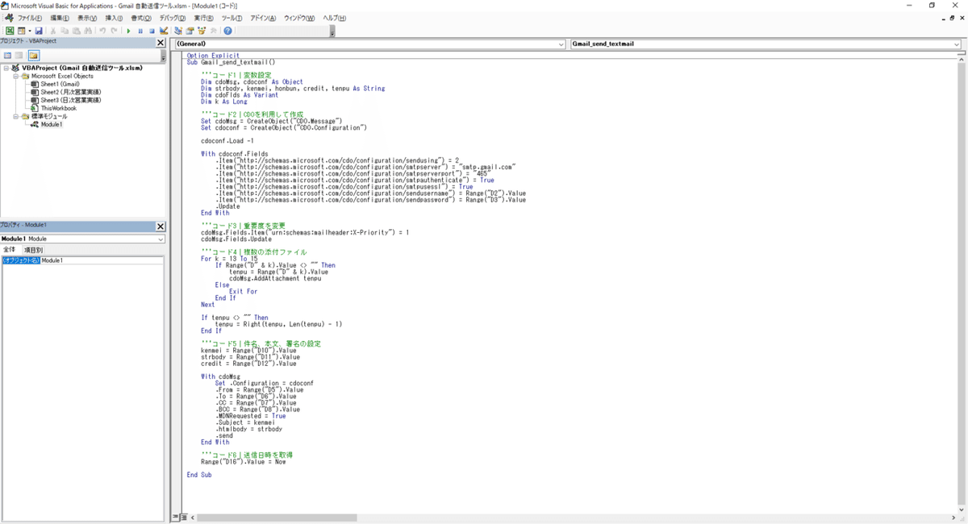Close the Project Explorer pane
This screenshot has height=524, width=968.
(x=160, y=43)
